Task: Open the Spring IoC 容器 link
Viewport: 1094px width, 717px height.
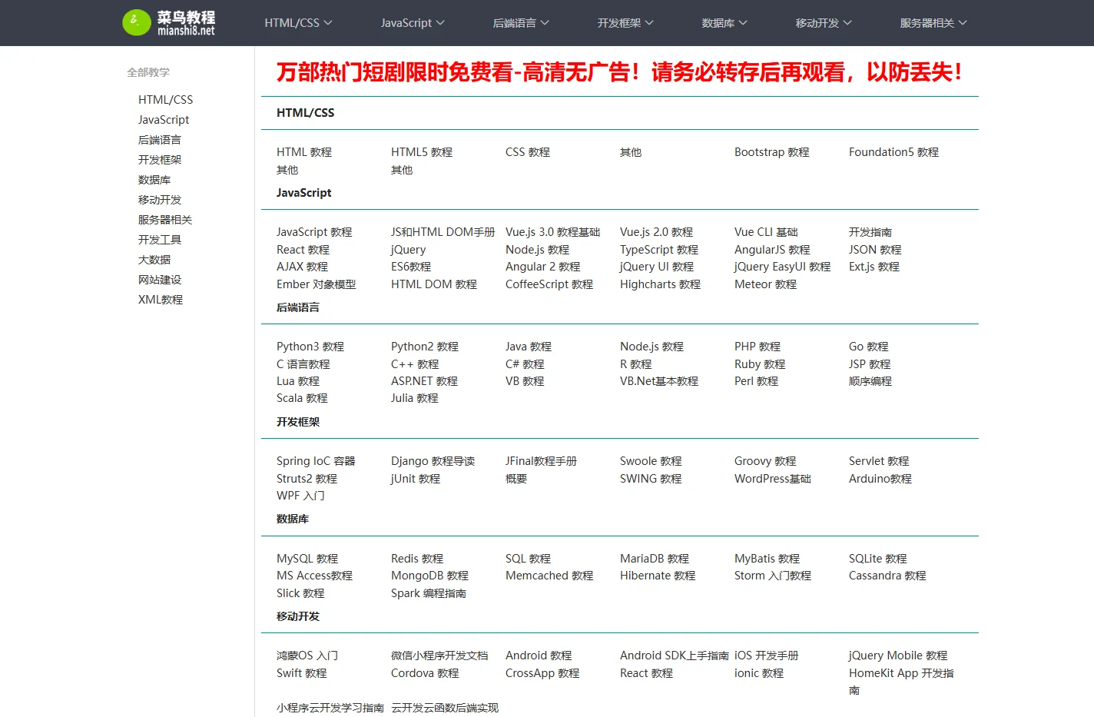Action: click(x=316, y=461)
